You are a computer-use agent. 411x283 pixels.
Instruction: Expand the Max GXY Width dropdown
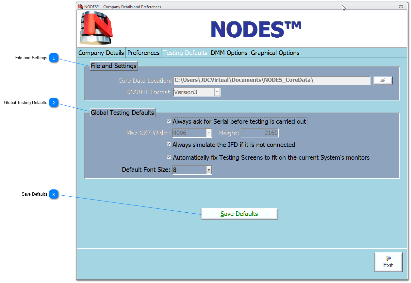[x=209, y=133]
